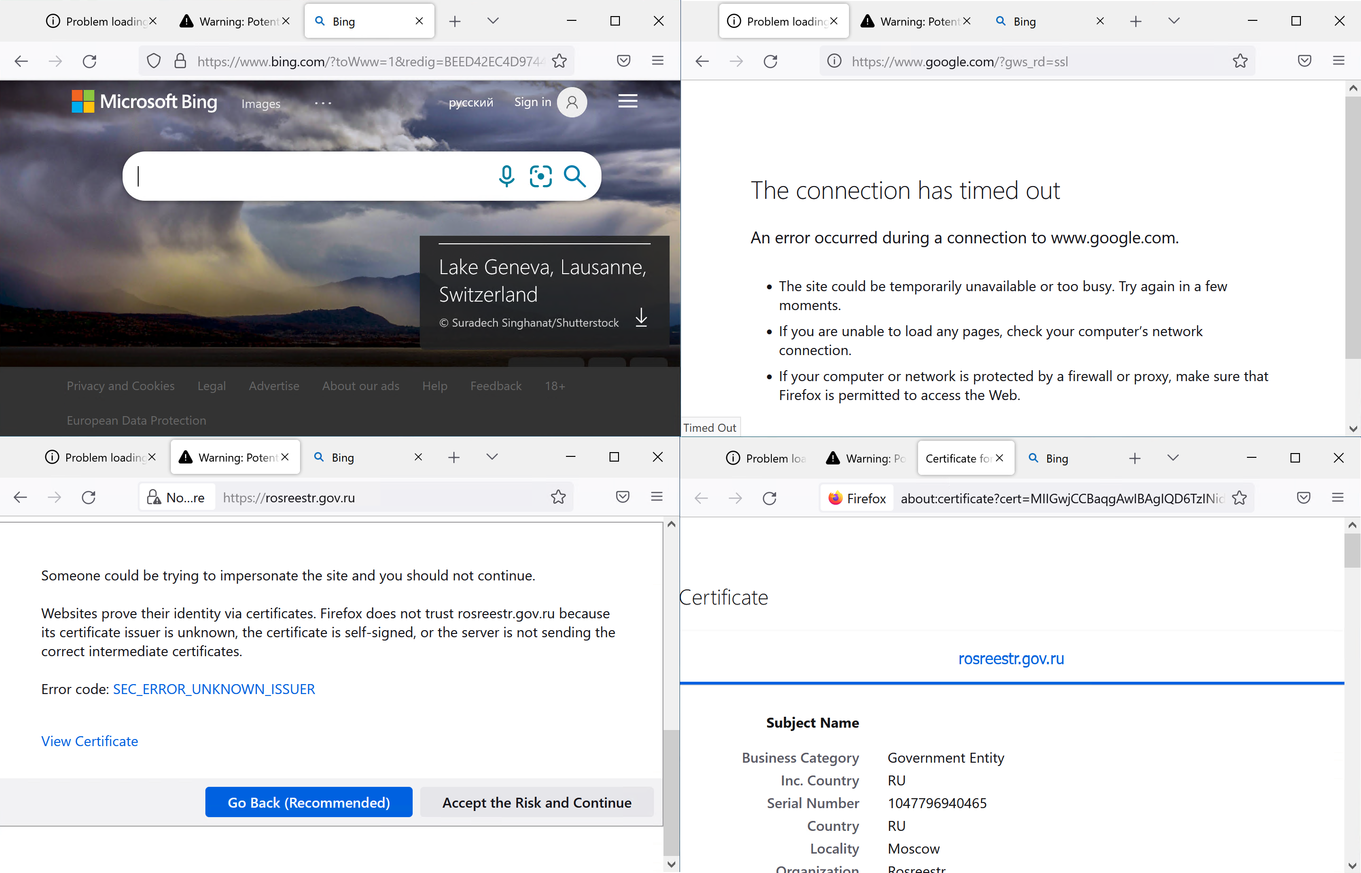Download the Lake Geneva wallpaper image
Image resolution: width=1361 pixels, height=873 pixels.
[x=641, y=318]
